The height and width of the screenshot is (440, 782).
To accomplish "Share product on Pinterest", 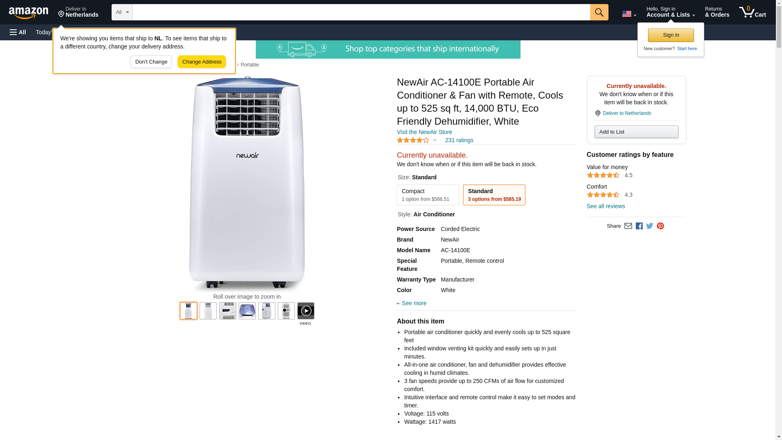I will (660, 226).
